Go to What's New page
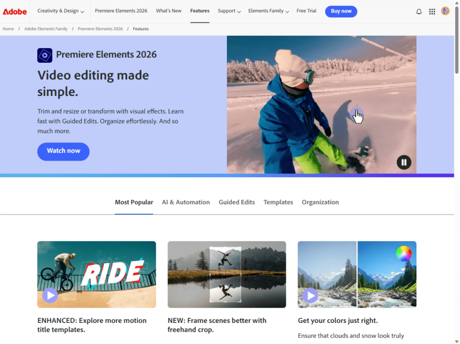 (169, 11)
